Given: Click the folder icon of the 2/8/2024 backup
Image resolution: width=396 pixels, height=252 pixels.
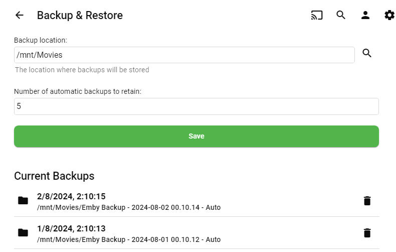Looking at the screenshot, I should pos(23,201).
